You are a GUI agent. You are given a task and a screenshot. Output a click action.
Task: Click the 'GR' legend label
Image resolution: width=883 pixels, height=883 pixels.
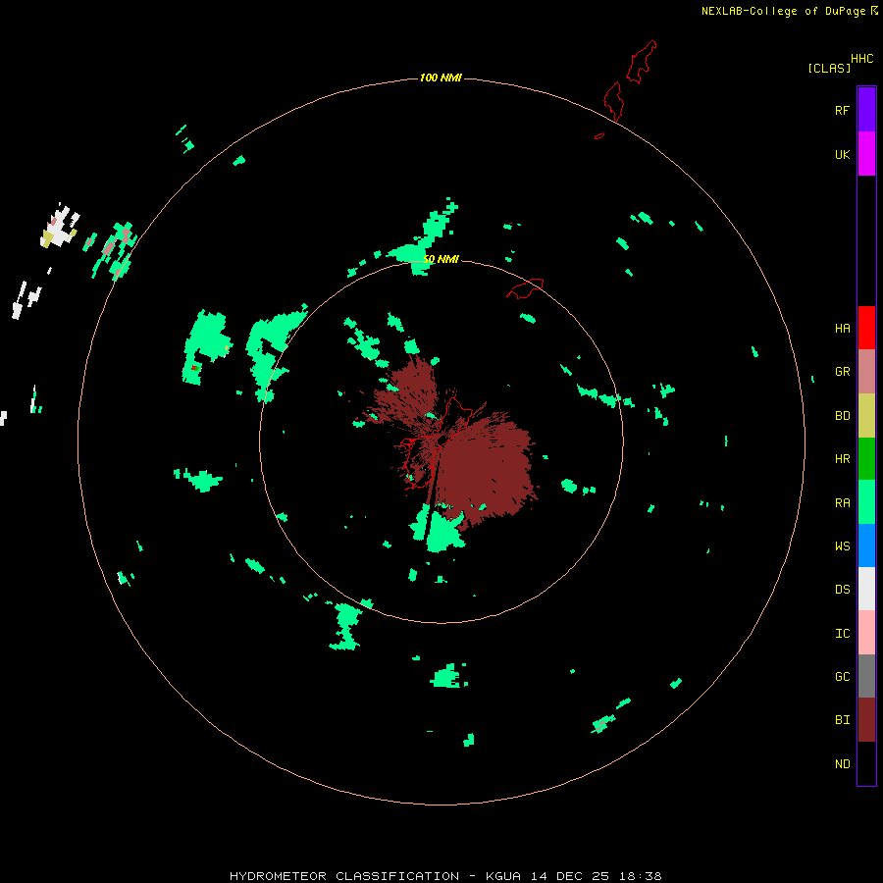(842, 372)
